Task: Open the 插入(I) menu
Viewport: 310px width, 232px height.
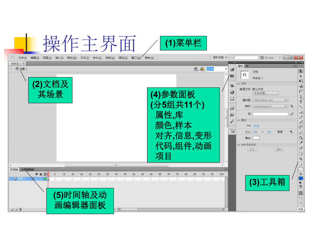Action: (x=59, y=58)
